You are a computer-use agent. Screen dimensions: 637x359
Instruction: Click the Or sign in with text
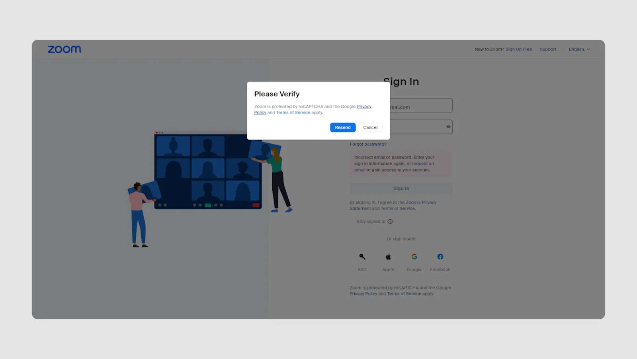(401, 239)
